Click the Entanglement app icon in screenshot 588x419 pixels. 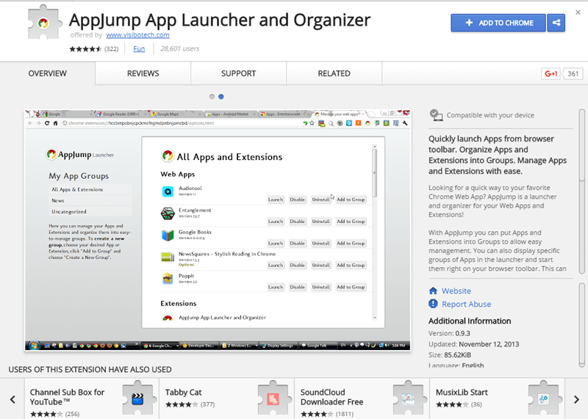(168, 214)
